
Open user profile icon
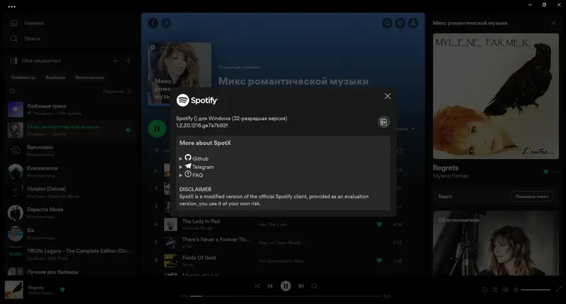(x=413, y=23)
